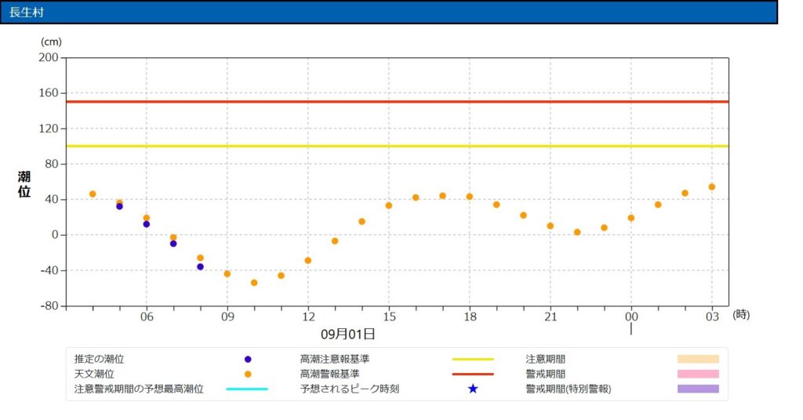The height and width of the screenshot is (420, 803).
Task: Click the 00 hour x-axis label
Action: pyautogui.click(x=631, y=317)
